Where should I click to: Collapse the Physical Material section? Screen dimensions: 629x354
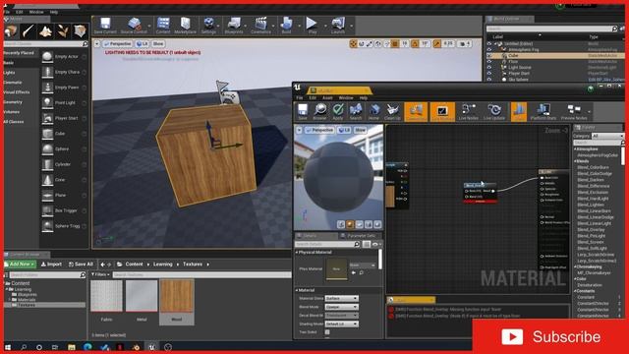297,252
